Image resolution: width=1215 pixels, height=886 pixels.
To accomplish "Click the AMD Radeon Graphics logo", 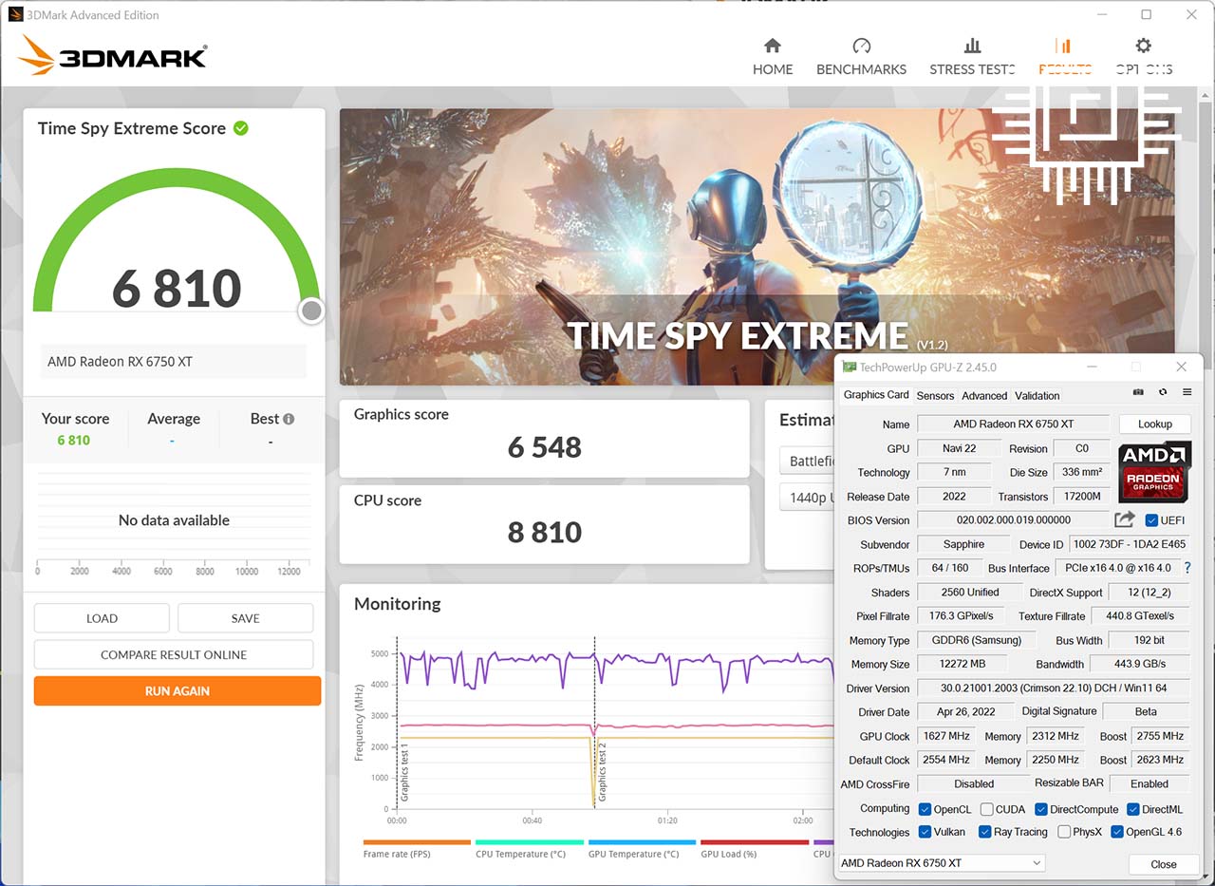I will coord(1154,471).
